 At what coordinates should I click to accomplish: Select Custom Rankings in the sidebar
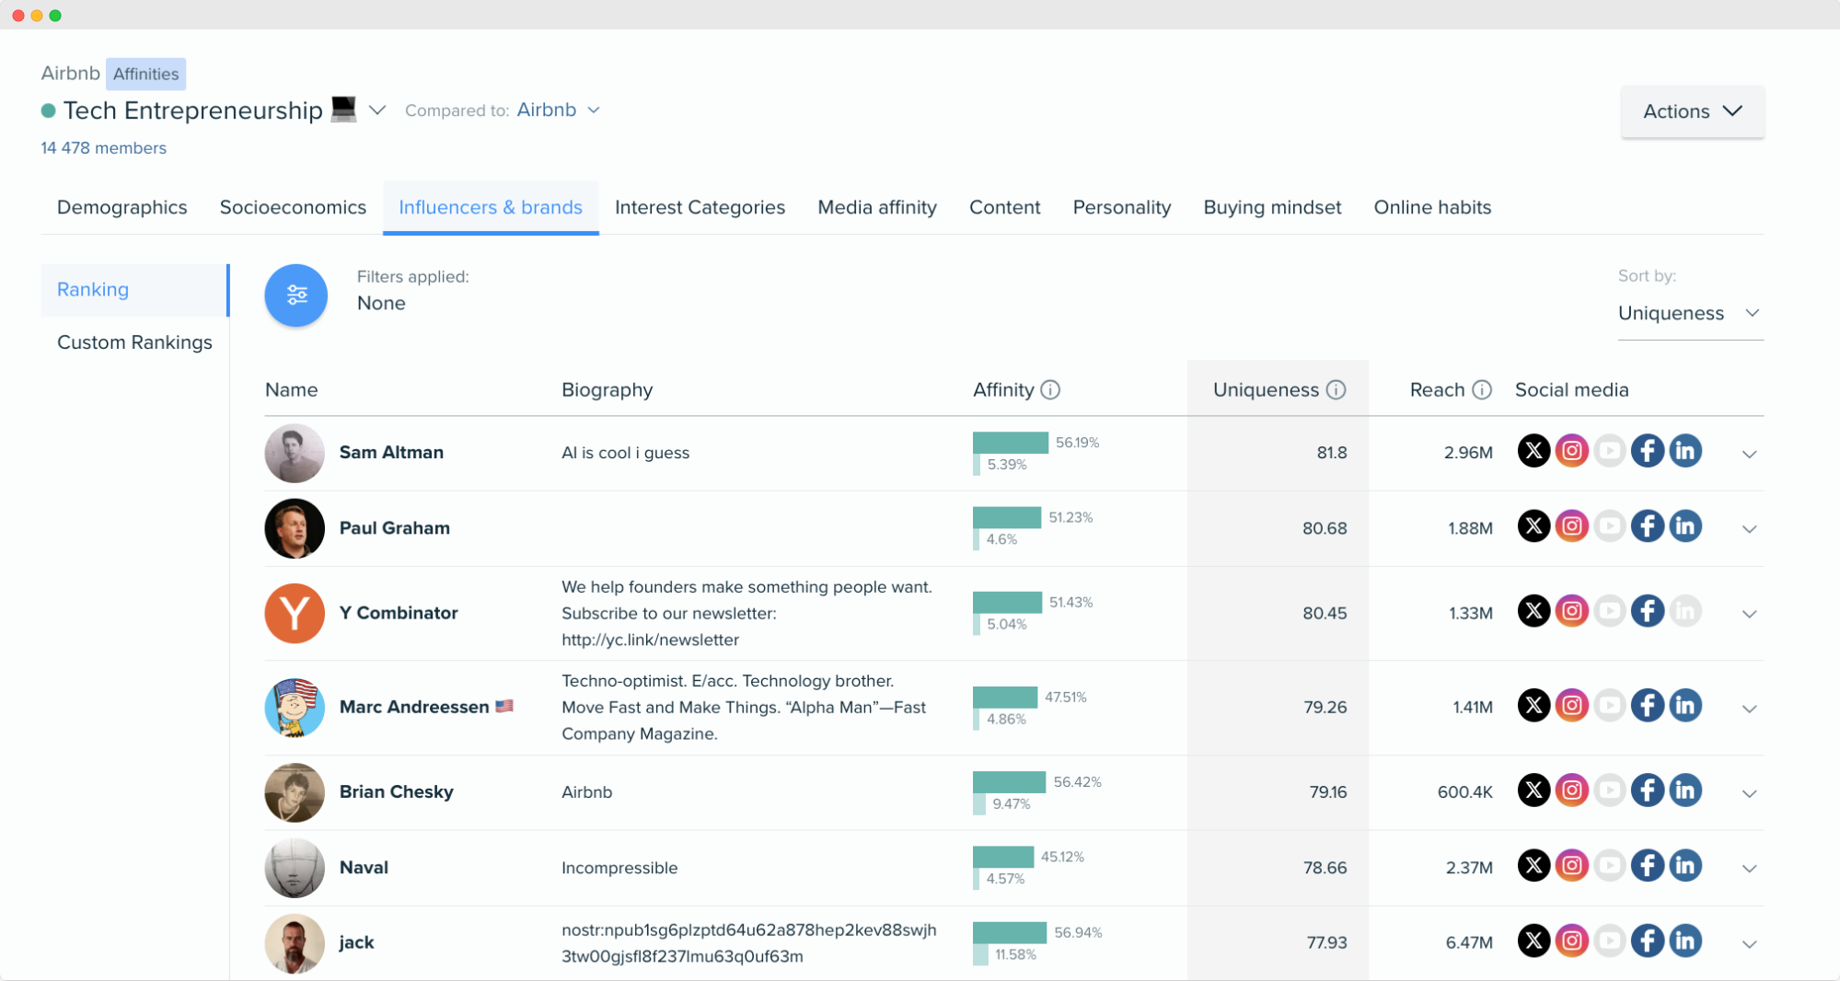click(134, 342)
